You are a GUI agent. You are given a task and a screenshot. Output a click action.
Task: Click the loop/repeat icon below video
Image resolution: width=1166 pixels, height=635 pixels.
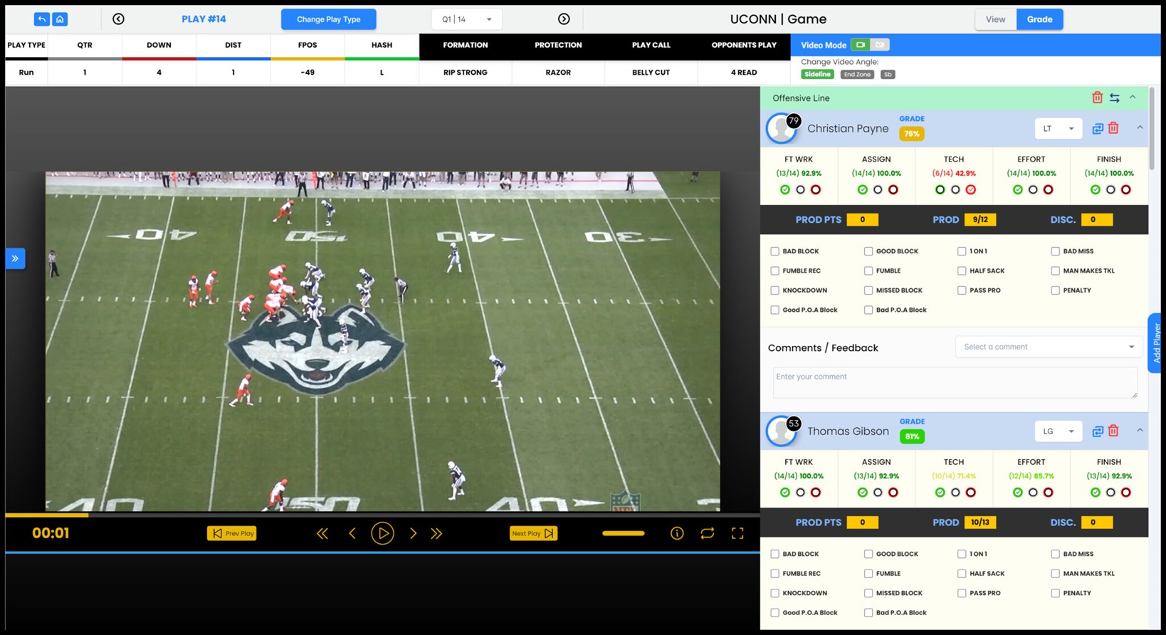point(707,533)
